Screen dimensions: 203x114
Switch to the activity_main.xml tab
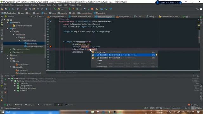[x=57, y=16]
